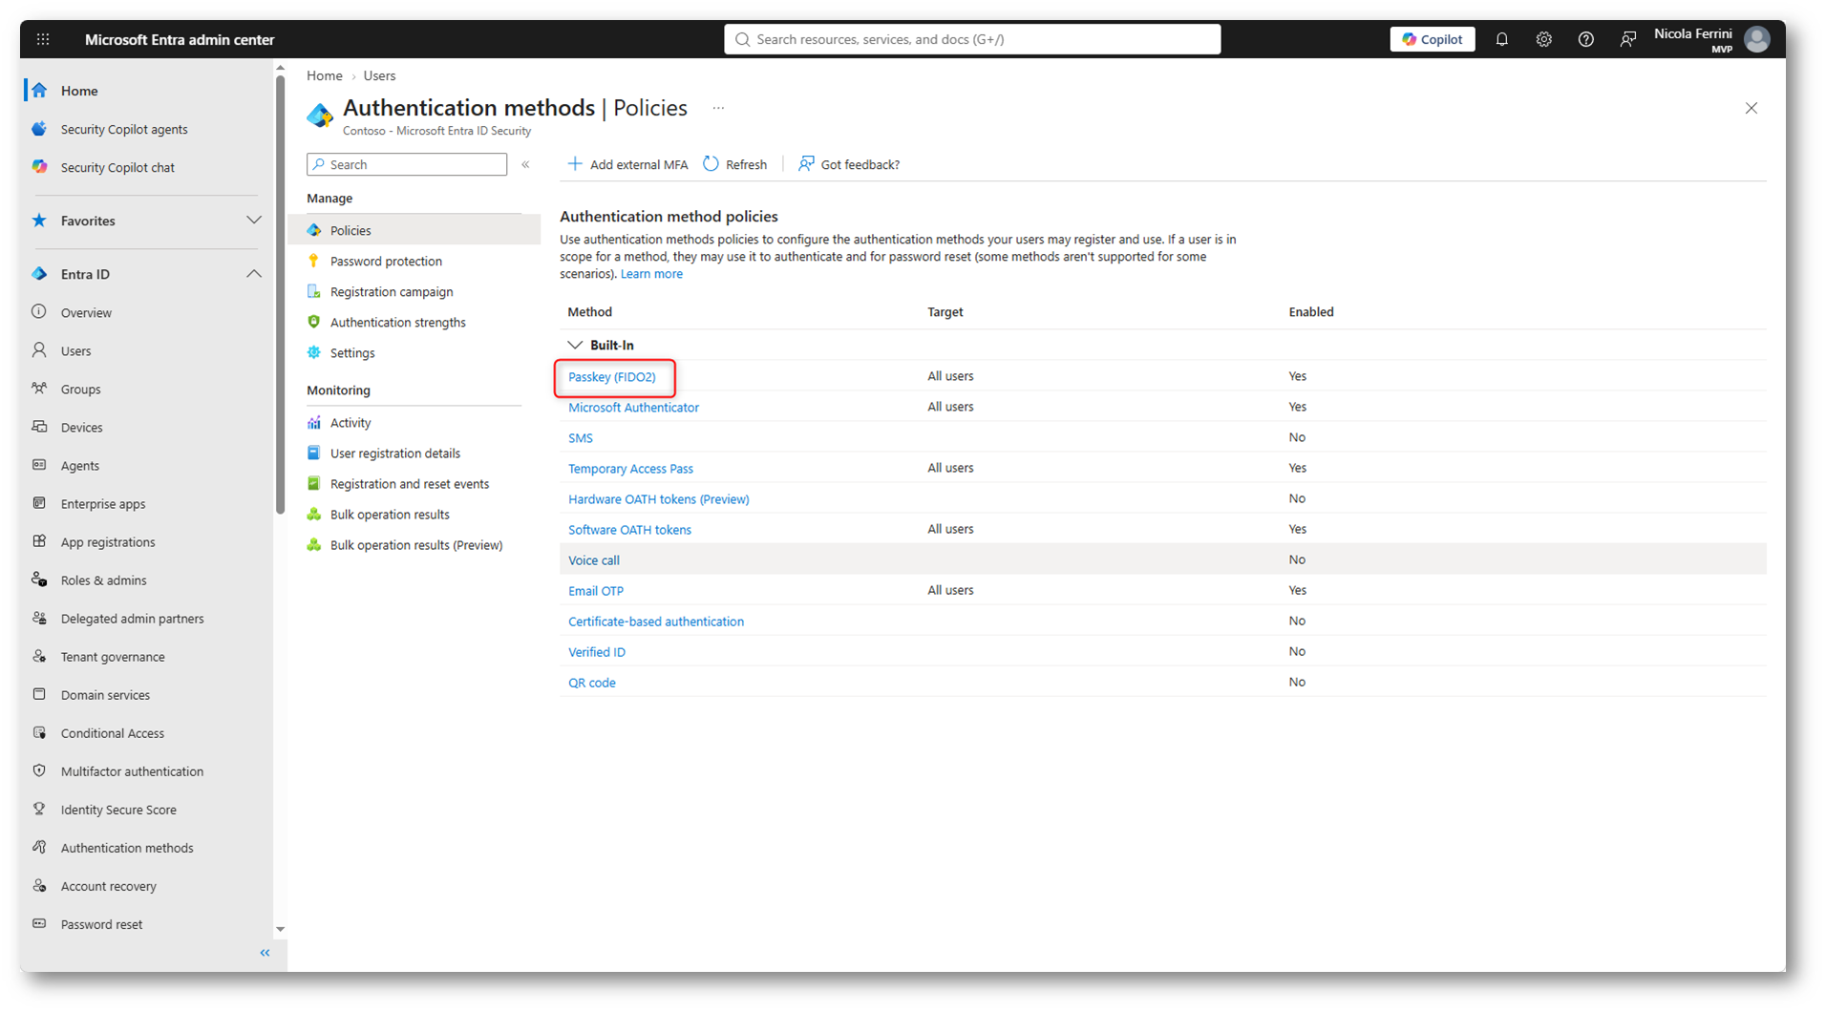Viewport: 1826px width, 1012px height.
Task: Open Software OATH tokens method
Action: [x=629, y=530]
